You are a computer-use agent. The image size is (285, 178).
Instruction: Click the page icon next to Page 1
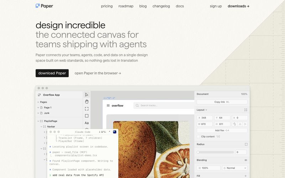coord(41,108)
